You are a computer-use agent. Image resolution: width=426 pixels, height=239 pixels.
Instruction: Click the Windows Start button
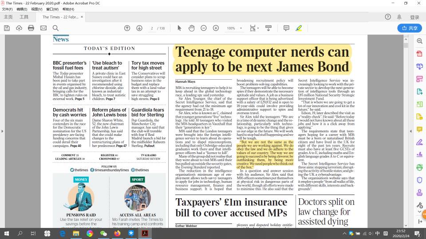point(7,233)
